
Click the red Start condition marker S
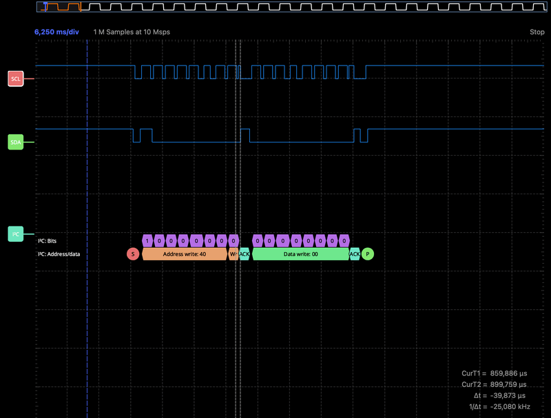133,254
